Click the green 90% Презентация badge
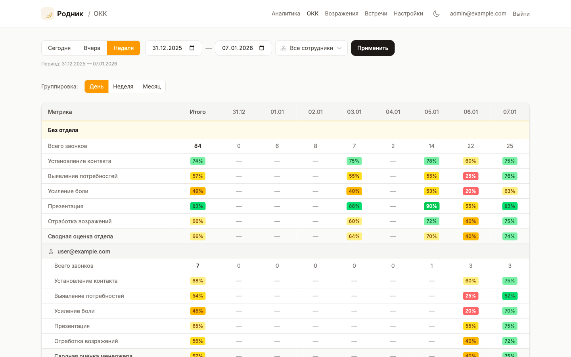 click(x=431, y=206)
